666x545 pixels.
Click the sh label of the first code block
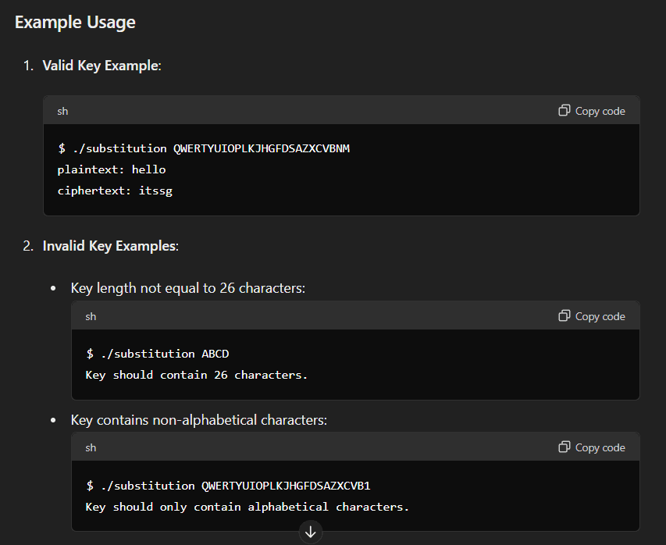62,112
